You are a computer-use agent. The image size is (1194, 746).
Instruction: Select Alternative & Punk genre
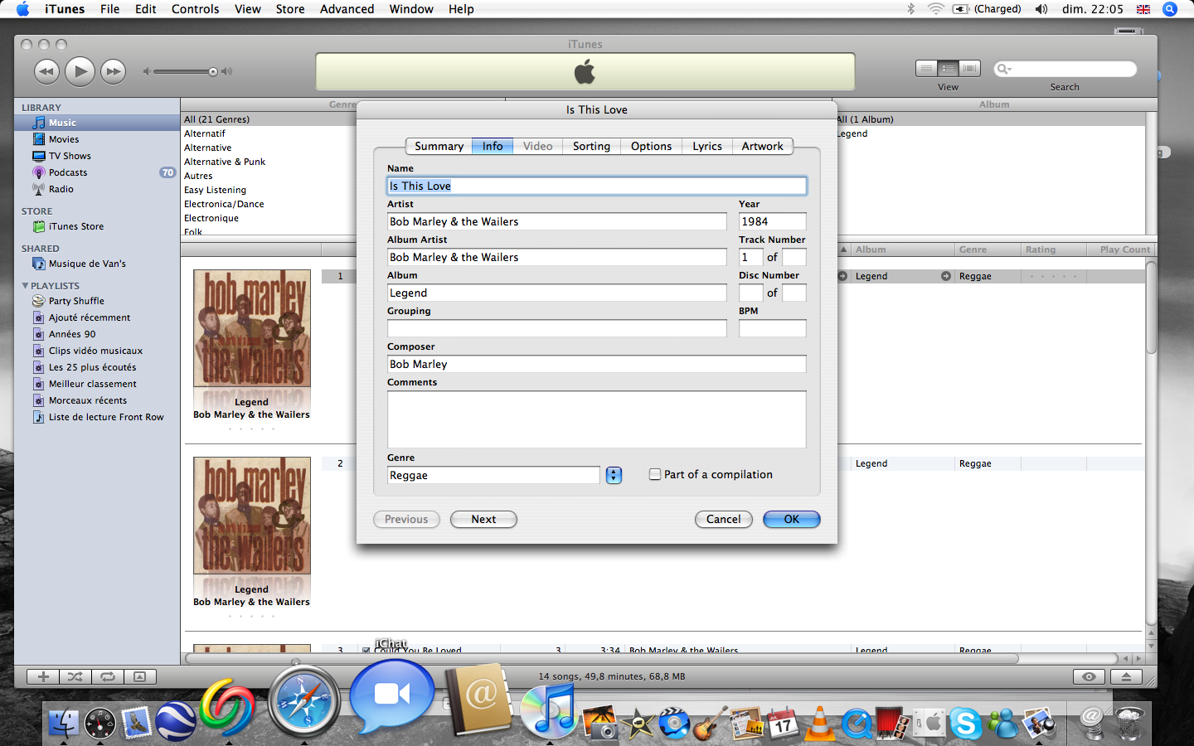coord(225,162)
